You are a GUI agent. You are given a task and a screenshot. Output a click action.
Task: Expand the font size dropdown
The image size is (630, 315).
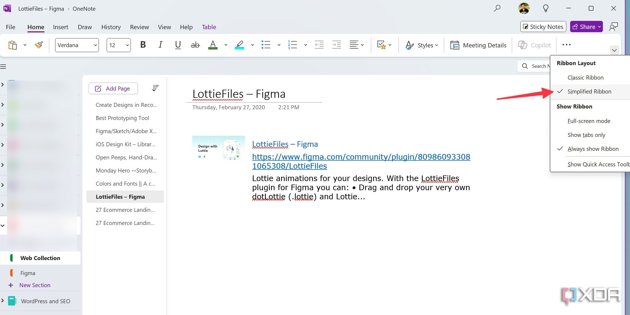click(x=127, y=45)
